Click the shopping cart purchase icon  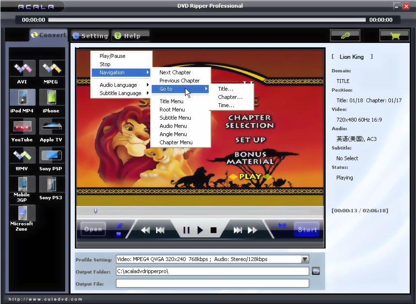click(x=394, y=35)
